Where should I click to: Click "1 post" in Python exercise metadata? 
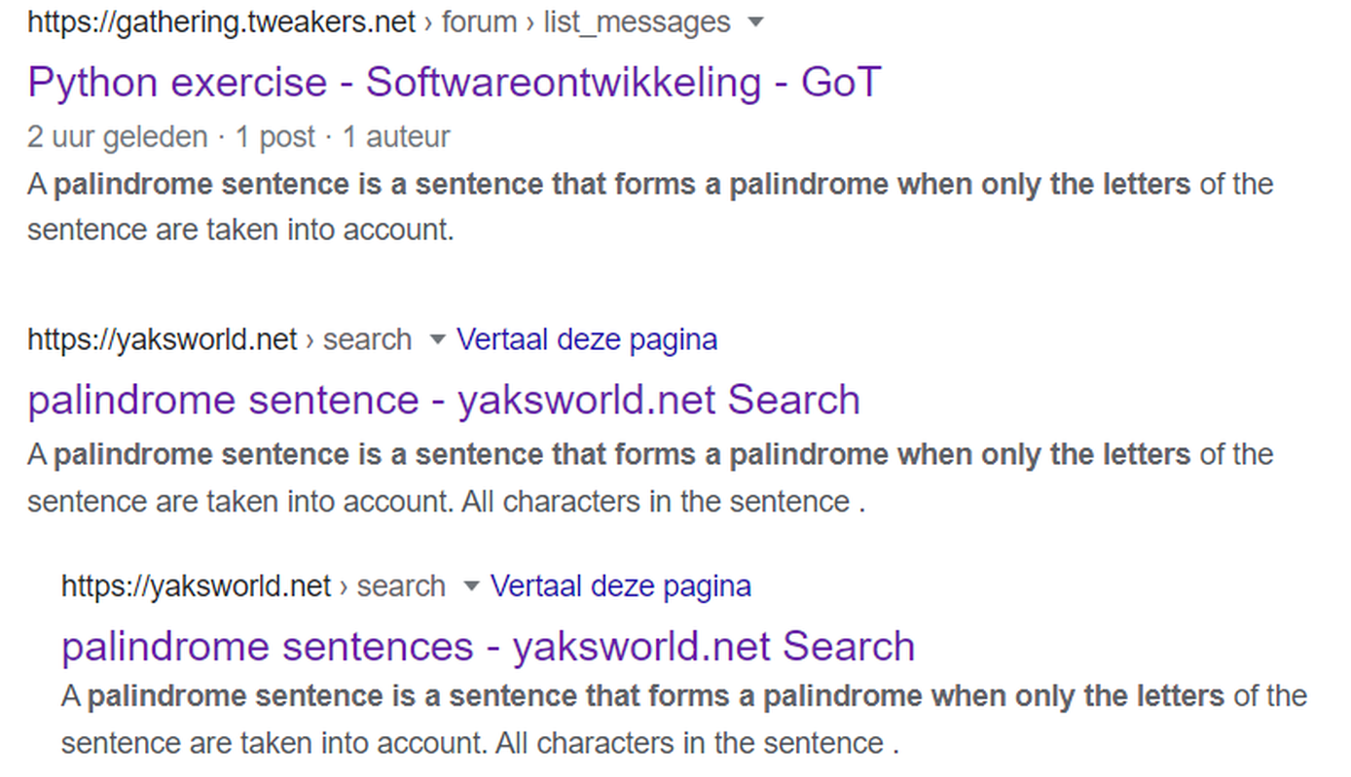pyautogui.click(x=274, y=137)
